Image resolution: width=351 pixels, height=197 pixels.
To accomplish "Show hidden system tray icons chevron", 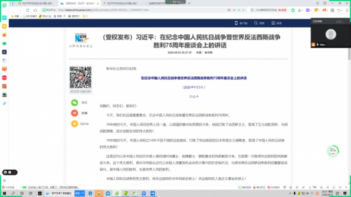I will [x=290, y=193].
